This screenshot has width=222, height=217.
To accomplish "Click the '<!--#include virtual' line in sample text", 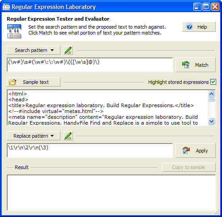I will 56,111.
